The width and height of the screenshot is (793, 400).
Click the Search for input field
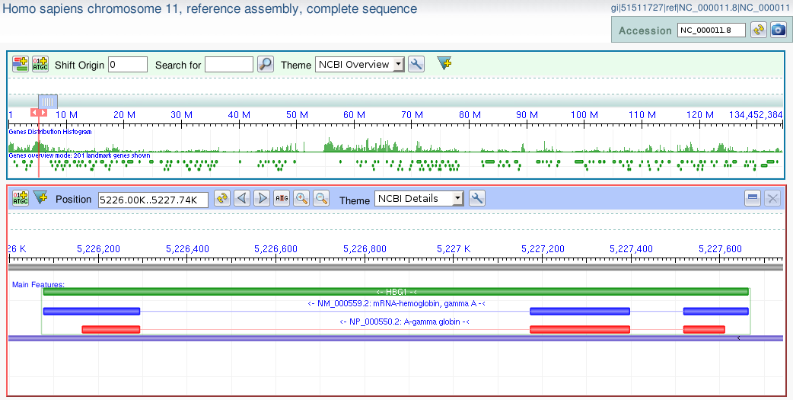229,64
